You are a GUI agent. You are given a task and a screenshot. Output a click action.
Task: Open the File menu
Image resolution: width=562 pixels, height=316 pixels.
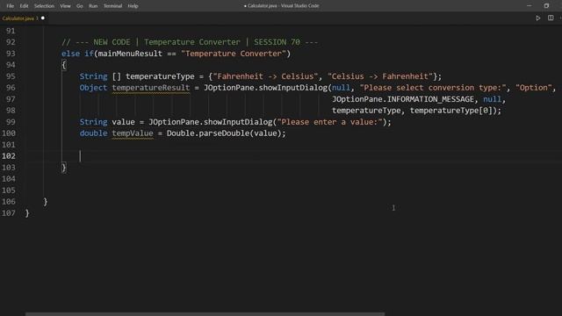pos(10,6)
